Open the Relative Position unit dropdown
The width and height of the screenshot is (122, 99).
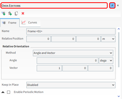pyautogui.click(x=108, y=39)
